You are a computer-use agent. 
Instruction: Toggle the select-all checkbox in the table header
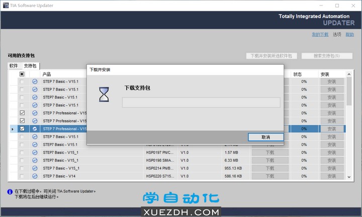[22, 74]
